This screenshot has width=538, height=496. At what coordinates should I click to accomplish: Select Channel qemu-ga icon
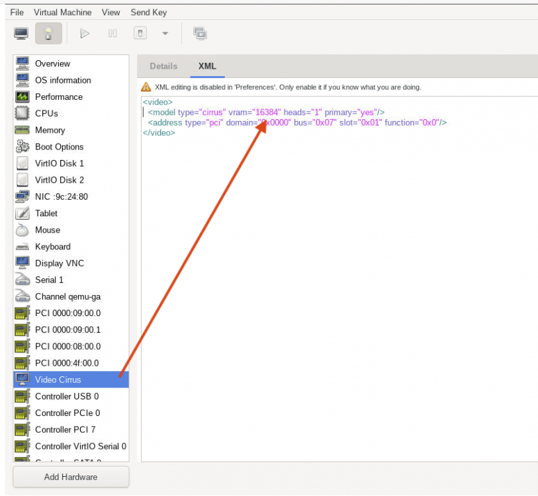click(x=22, y=296)
